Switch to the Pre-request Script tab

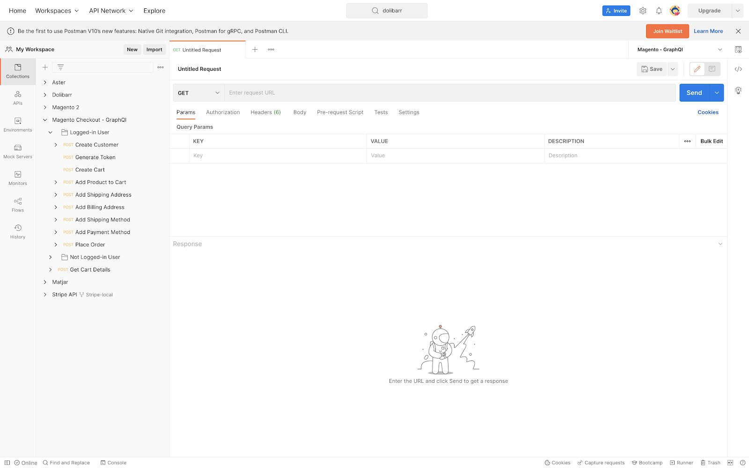click(x=340, y=112)
